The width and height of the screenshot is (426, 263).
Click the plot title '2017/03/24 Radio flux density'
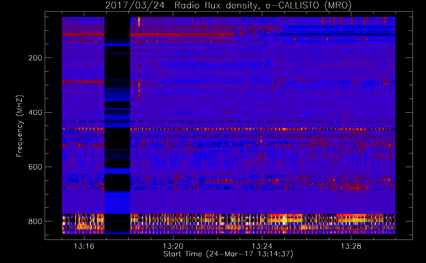click(181, 5)
